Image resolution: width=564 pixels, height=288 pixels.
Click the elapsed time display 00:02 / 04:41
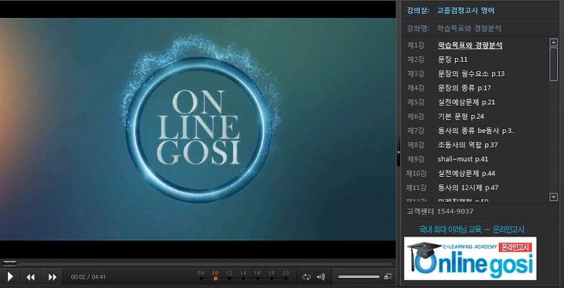(x=88, y=277)
